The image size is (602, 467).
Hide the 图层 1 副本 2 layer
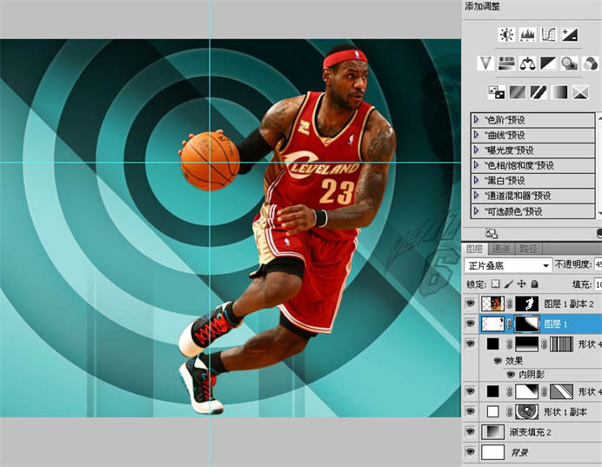pyautogui.click(x=470, y=304)
